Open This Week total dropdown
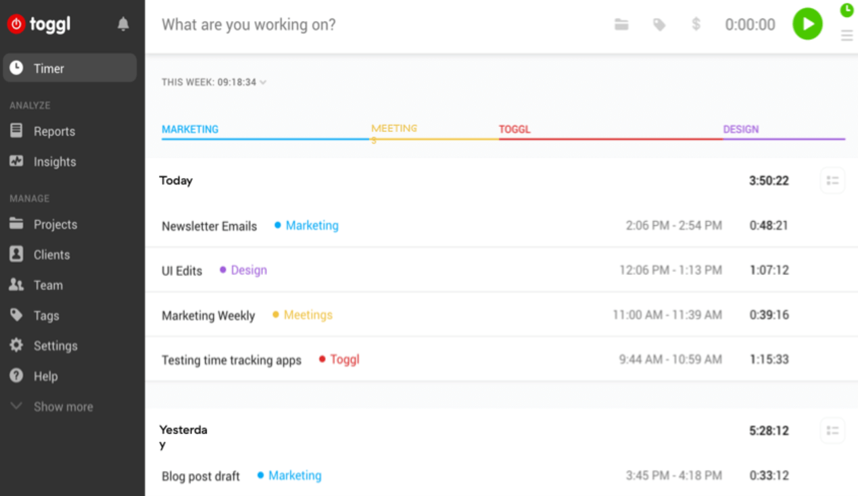 pyautogui.click(x=214, y=82)
